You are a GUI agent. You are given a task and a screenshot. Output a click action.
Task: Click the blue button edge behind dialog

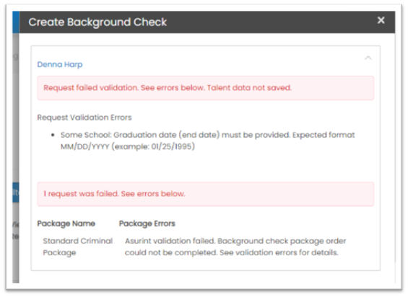(16, 192)
